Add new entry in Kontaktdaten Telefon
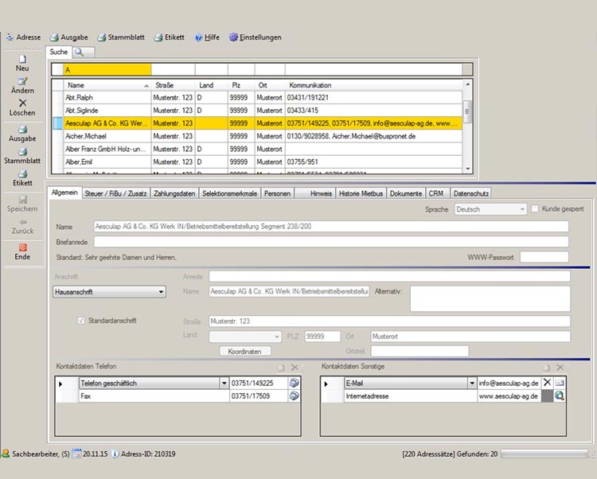The image size is (597, 479). pyautogui.click(x=281, y=368)
